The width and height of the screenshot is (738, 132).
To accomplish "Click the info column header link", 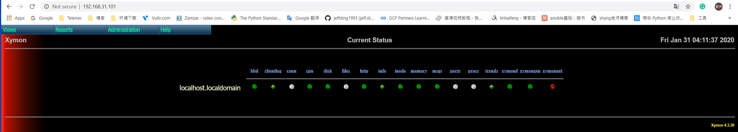I will (x=382, y=71).
